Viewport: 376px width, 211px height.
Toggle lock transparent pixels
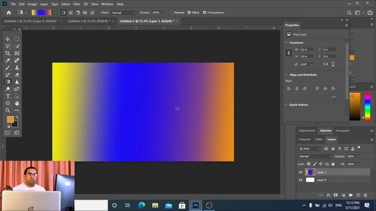(308, 164)
